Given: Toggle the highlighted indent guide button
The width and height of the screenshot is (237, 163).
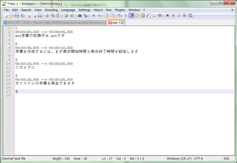Looking at the screenshot, I should (x=132, y=15).
